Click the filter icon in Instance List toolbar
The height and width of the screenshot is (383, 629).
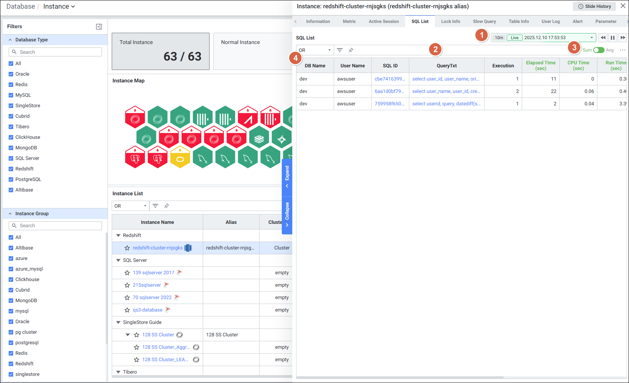tap(155, 206)
